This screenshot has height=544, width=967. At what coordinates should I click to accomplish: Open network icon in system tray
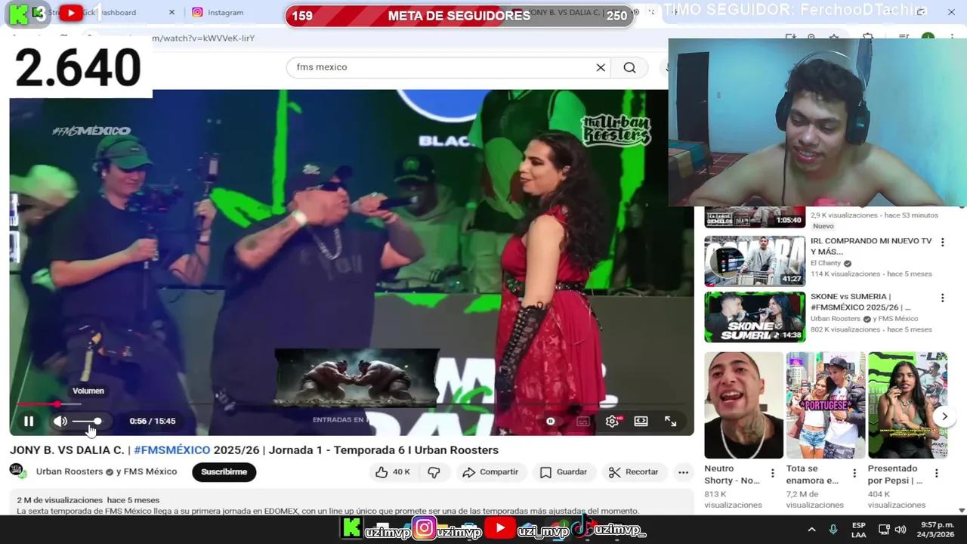883,530
